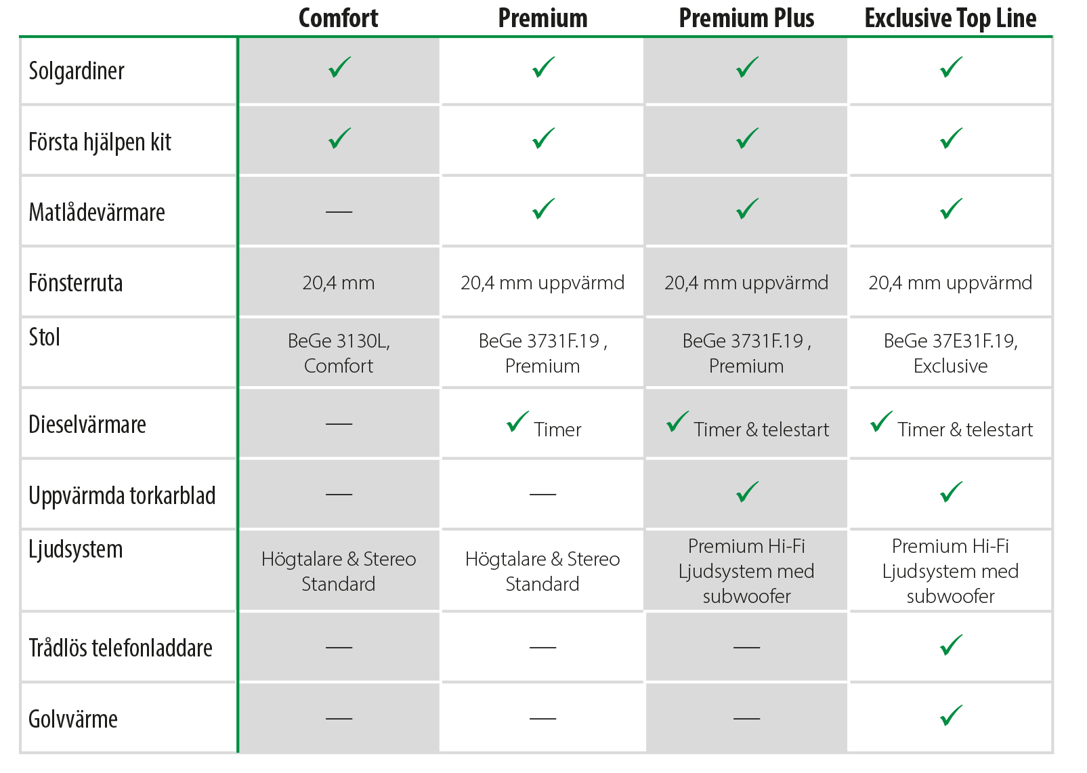Image resolution: width=1087 pixels, height=773 pixels.
Task: Click the Matlådevärmare dash under Comfort
Action: tap(339, 212)
